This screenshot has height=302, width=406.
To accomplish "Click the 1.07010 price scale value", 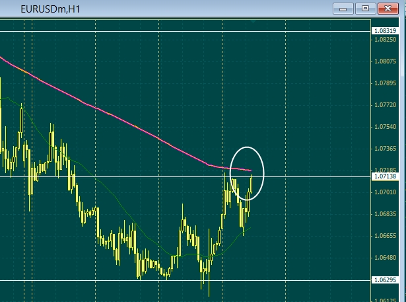I will (386, 192).
